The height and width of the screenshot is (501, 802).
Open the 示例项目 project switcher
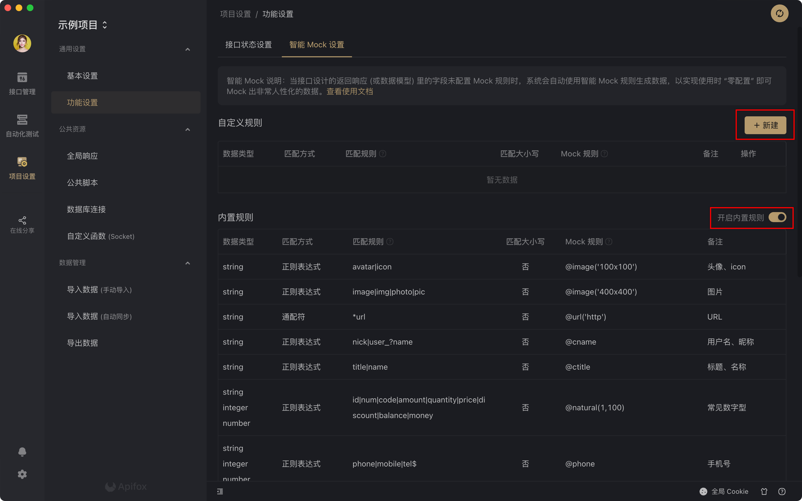82,25
